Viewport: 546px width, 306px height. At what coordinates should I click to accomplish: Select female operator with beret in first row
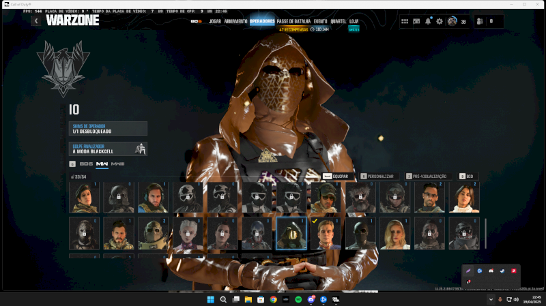click(x=84, y=197)
